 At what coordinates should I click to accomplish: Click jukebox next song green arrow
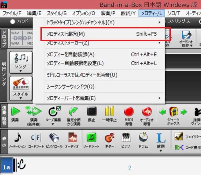(x=184, y=112)
